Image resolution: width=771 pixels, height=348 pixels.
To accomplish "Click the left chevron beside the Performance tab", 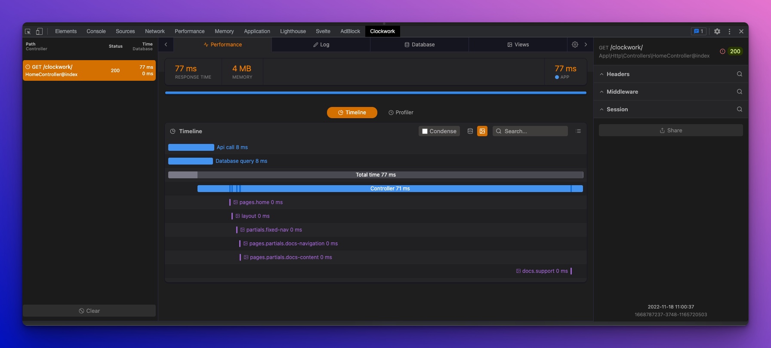I will point(166,45).
